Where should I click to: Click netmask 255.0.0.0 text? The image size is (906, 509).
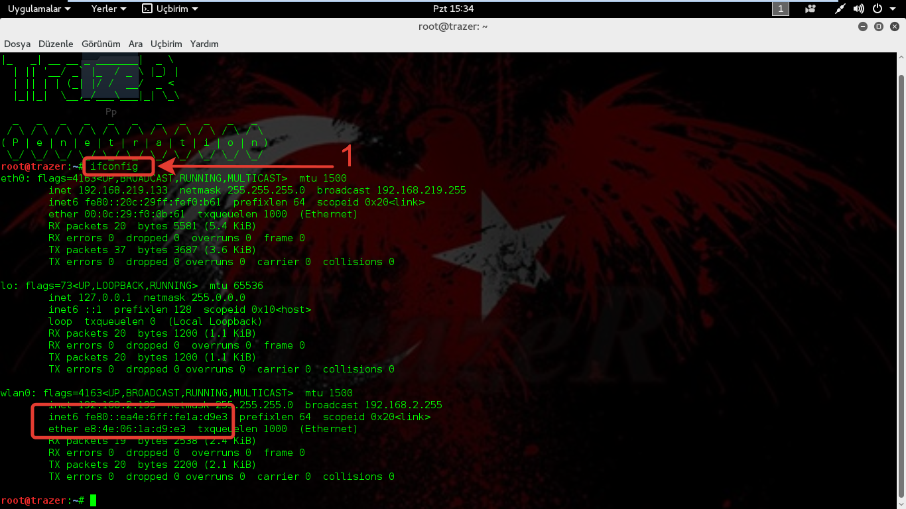[194, 298]
